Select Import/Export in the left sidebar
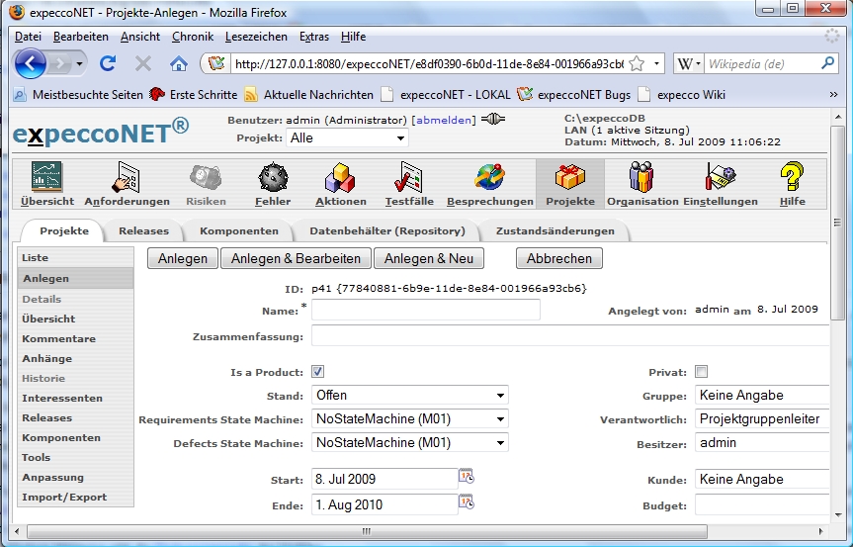 click(64, 497)
